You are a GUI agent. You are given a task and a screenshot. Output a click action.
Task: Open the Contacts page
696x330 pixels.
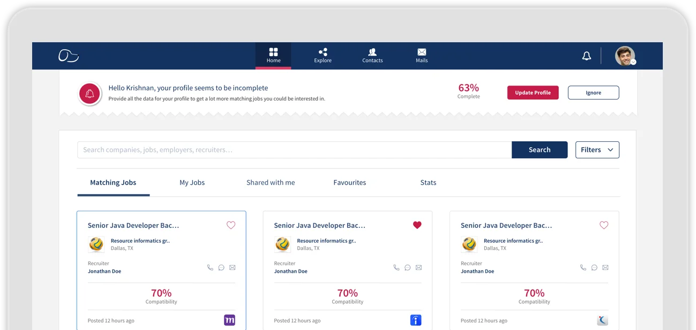point(372,56)
